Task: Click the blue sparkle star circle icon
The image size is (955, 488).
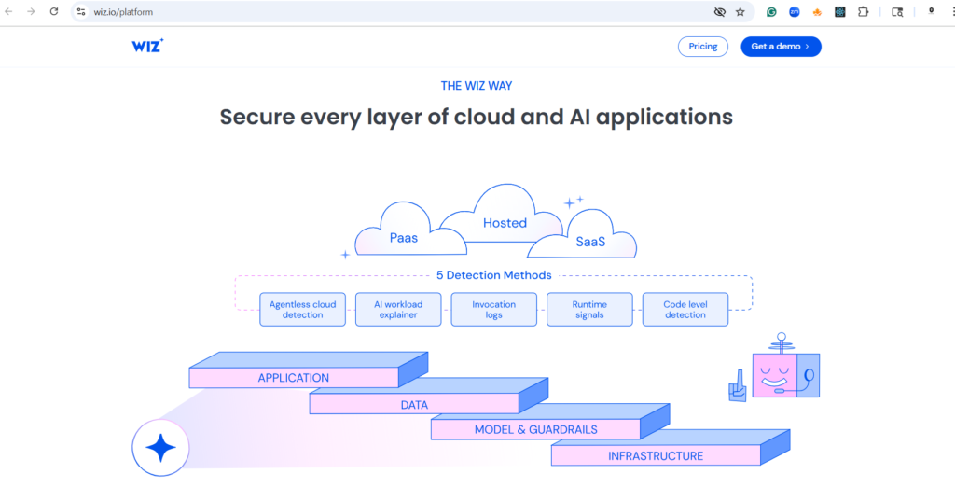Action: click(160, 449)
